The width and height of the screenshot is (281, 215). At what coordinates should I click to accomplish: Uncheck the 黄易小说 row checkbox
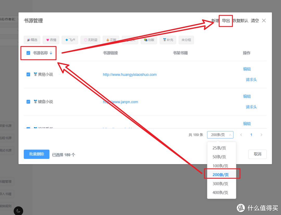28,75
